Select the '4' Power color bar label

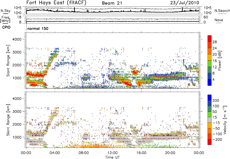tap(214, 80)
